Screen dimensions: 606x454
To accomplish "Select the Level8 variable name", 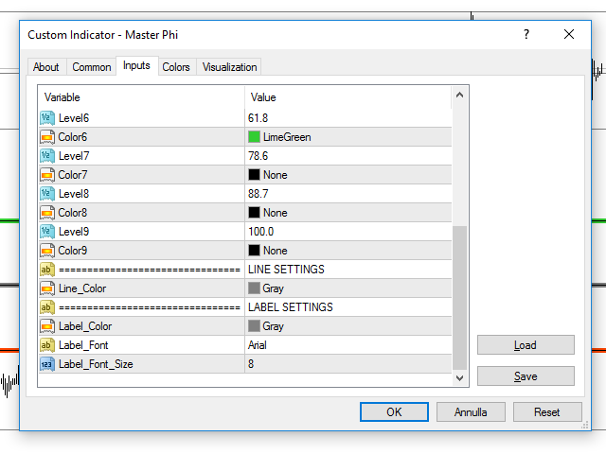I will (74, 194).
